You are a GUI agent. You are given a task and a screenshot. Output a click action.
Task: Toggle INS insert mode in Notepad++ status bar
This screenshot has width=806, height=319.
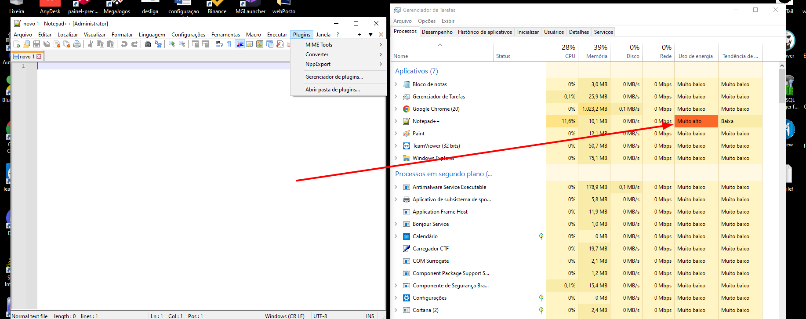click(x=370, y=316)
